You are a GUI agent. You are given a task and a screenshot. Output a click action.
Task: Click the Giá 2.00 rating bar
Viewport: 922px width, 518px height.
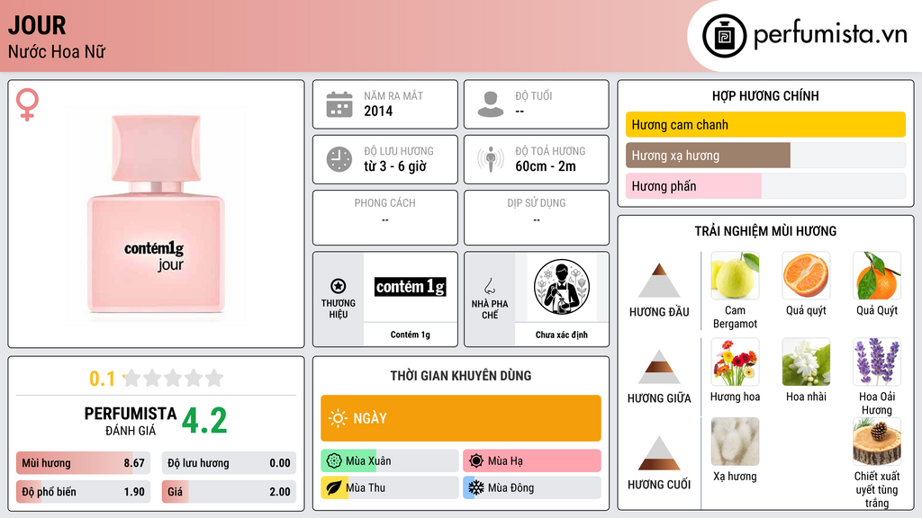[x=229, y=492]
